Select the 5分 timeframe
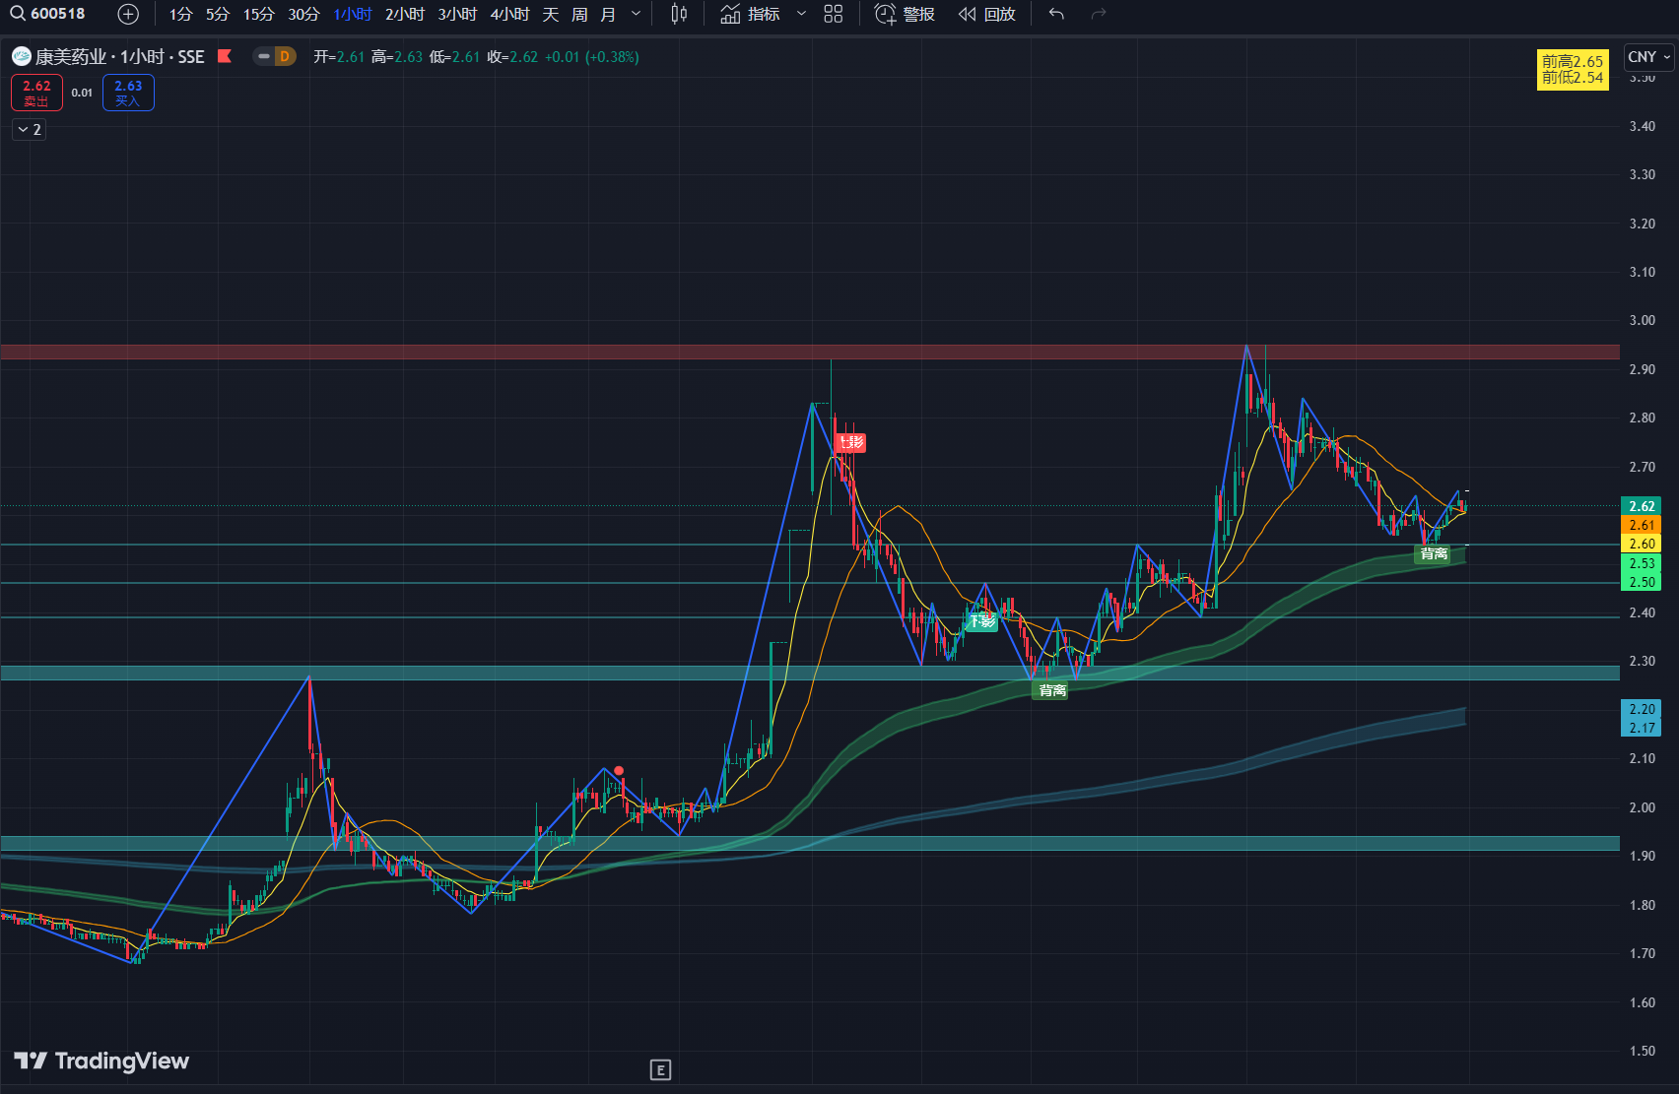The image size is (1679, 1094). point(217,14)
